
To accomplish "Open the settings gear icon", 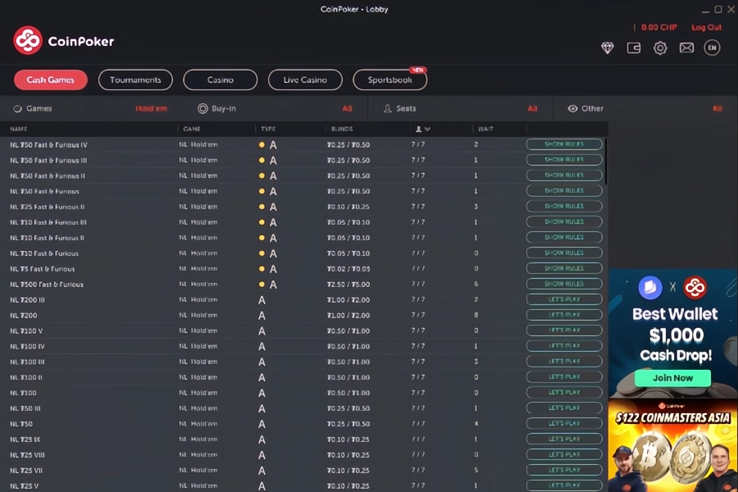I will (660, 48).
